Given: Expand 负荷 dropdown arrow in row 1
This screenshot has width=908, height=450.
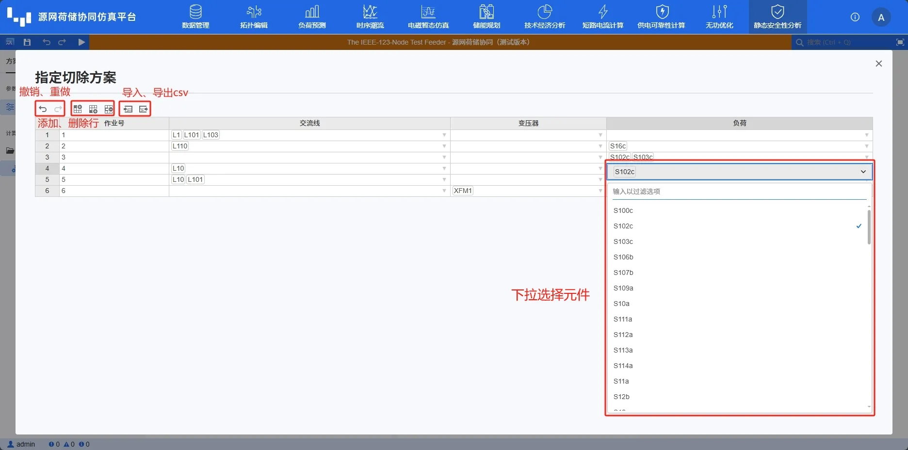Looking at the screenshot, I should (x=866, y=135).
